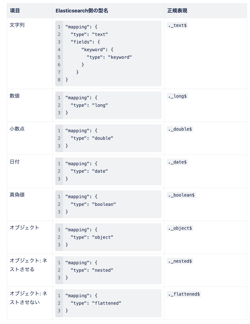Click the 正規表現 column header

(x=177, y=11)
